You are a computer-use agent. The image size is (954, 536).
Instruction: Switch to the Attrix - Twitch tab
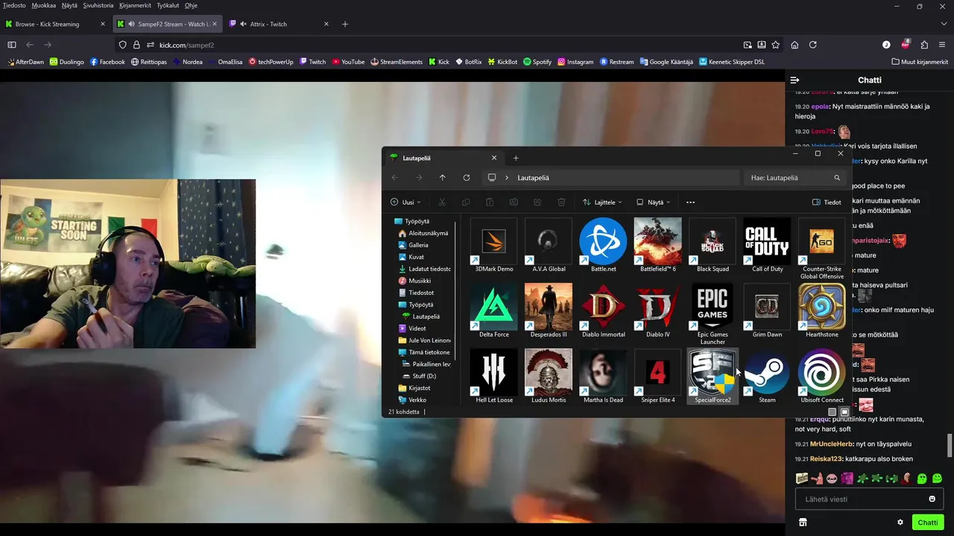[x=279, y=24]
